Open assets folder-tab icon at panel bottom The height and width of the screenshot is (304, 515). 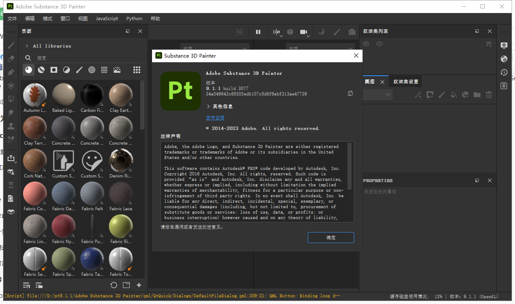(126, 285)
